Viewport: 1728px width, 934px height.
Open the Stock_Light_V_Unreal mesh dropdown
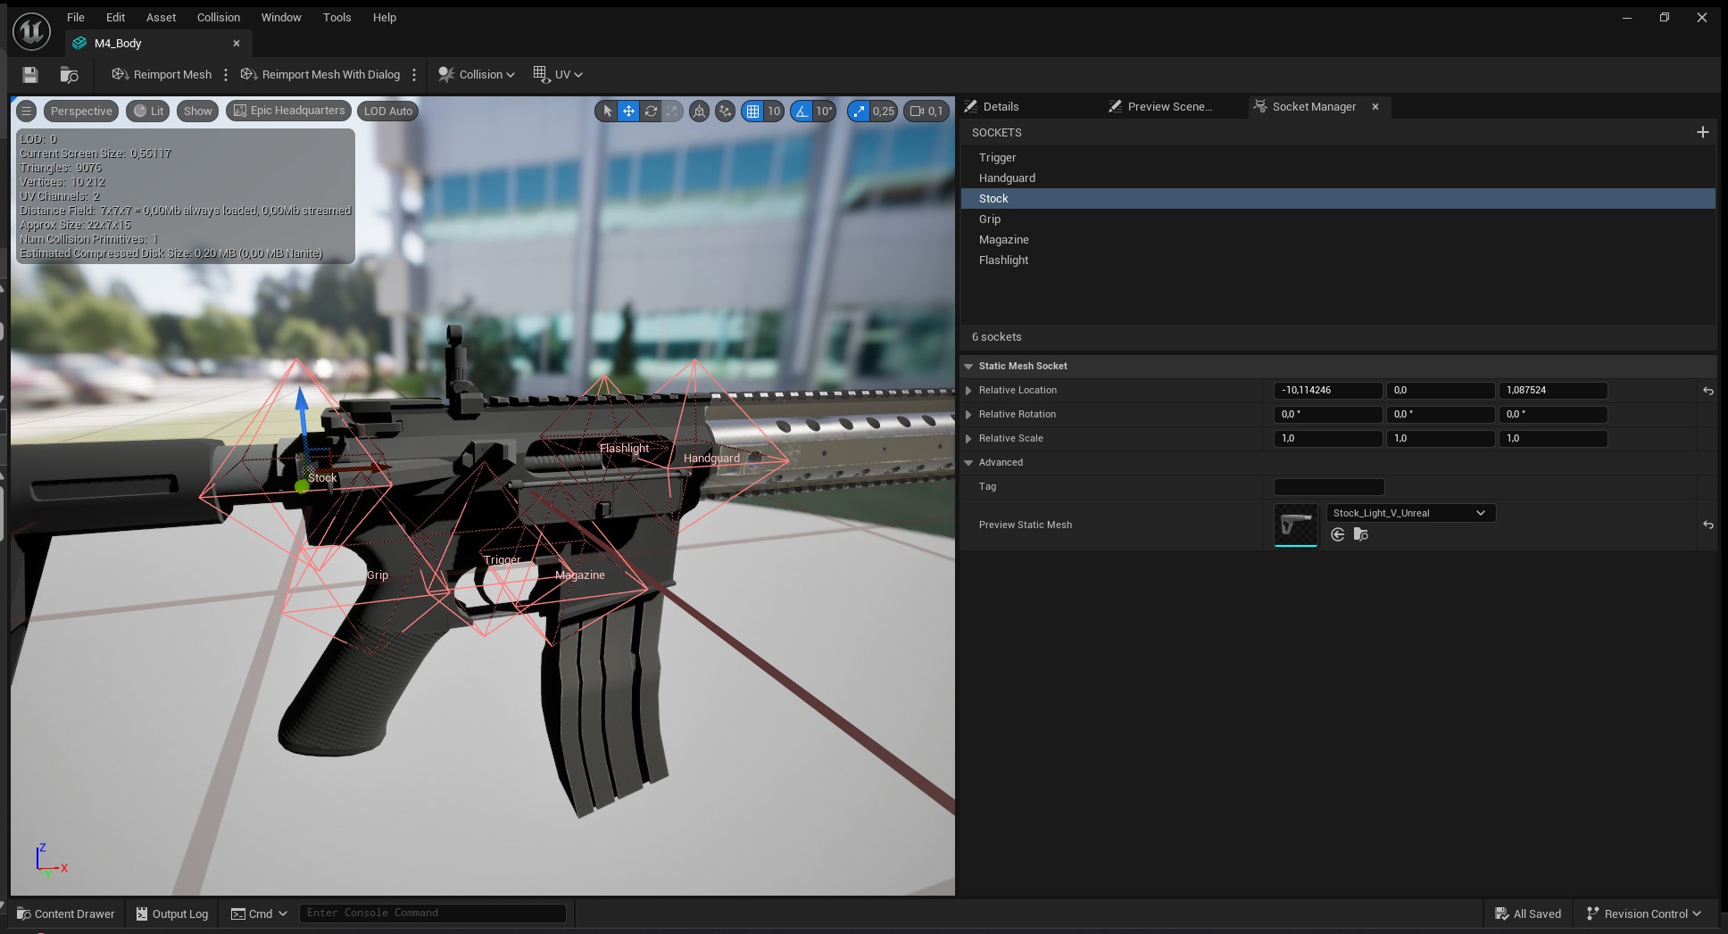[1410, 513]
